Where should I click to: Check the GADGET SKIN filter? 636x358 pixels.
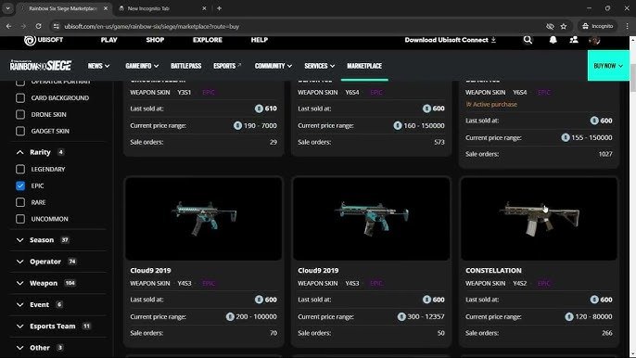click(x=20, y=131)
